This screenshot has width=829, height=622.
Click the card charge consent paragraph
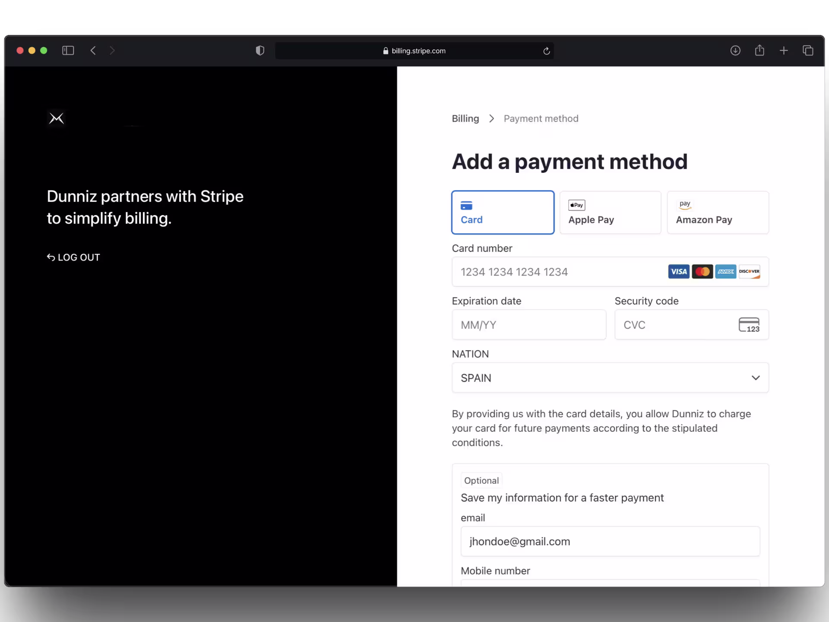click(x=601, y=428)
